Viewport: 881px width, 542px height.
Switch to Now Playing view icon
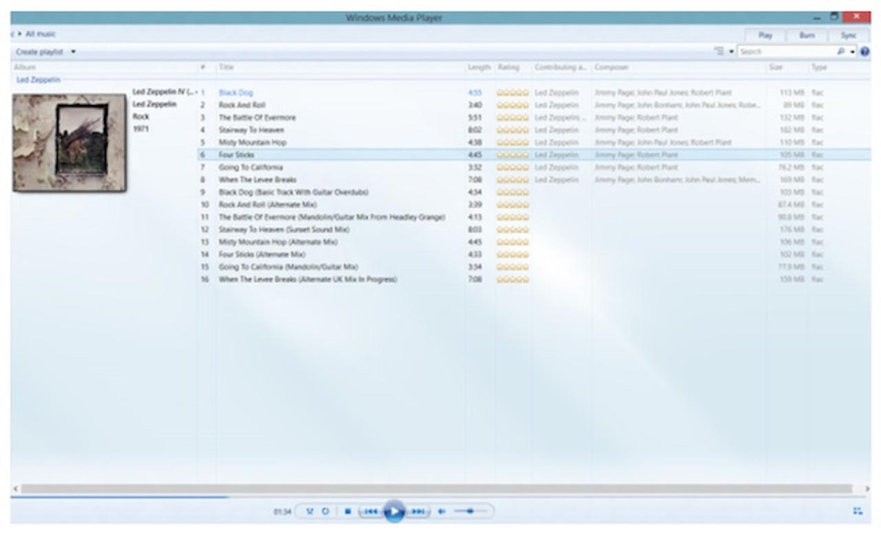pos(858,511)
